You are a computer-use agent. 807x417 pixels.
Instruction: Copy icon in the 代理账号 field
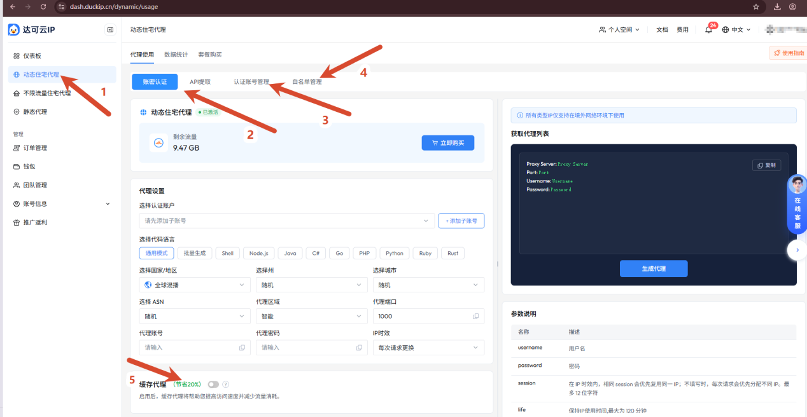242,348
